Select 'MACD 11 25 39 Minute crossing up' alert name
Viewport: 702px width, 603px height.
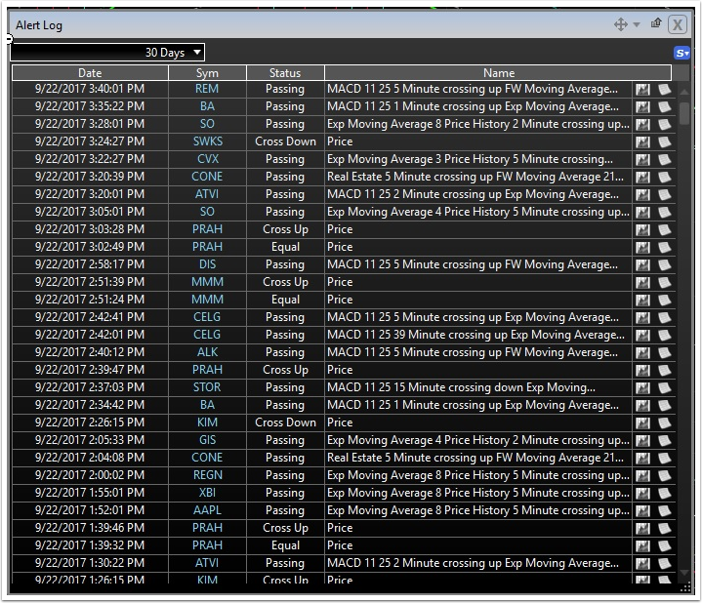point(475,335)
